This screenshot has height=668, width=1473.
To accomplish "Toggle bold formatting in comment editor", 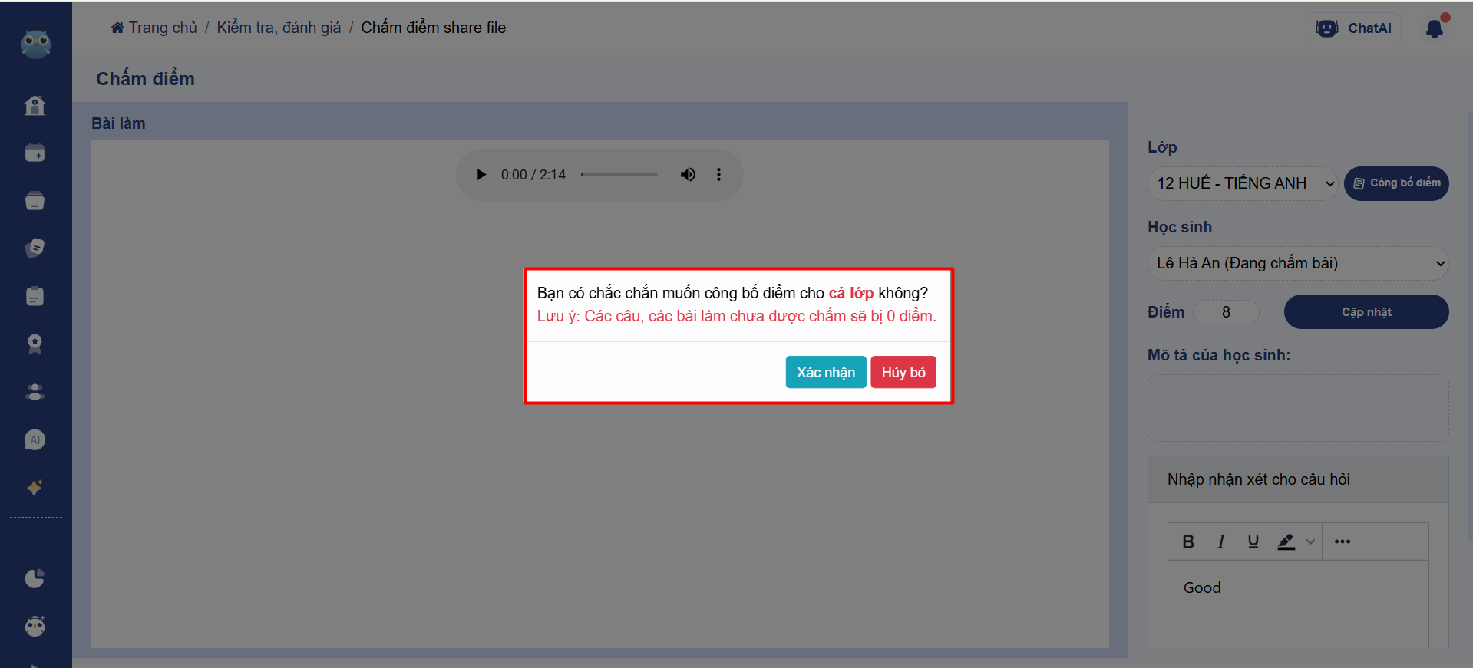I will (x=1188, y=541).
